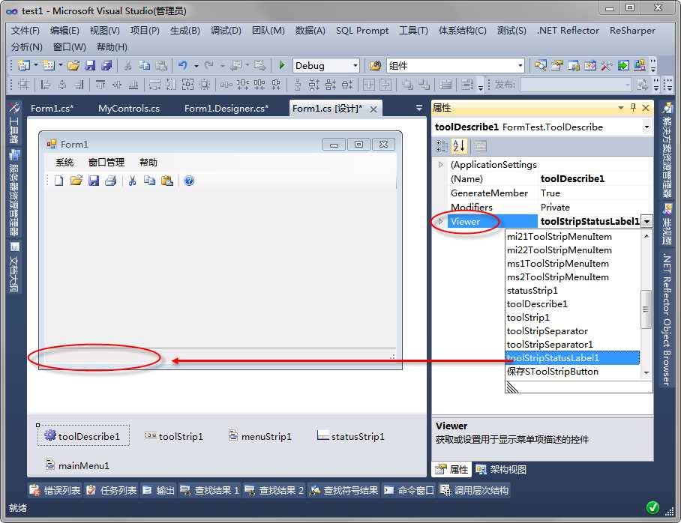Image resolution: width=681 pixels, height=523 pixels.
Task: Open the ReSharper menu
Action: coord(632,31)
